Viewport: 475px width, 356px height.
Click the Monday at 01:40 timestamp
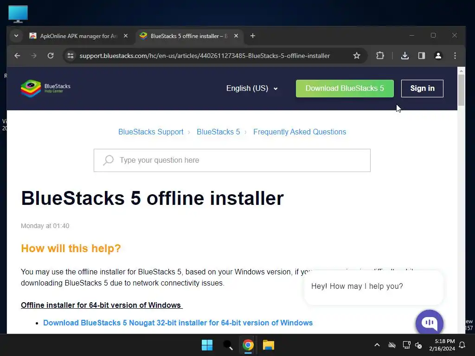[x=45, y=226]
